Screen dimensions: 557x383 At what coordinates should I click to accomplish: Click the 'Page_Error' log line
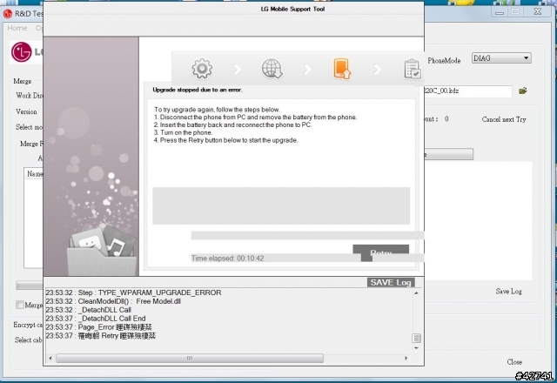point(98,327)
